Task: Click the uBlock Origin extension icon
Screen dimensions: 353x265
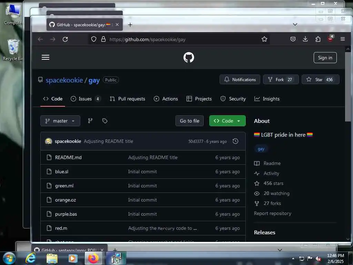Action: 330,39
